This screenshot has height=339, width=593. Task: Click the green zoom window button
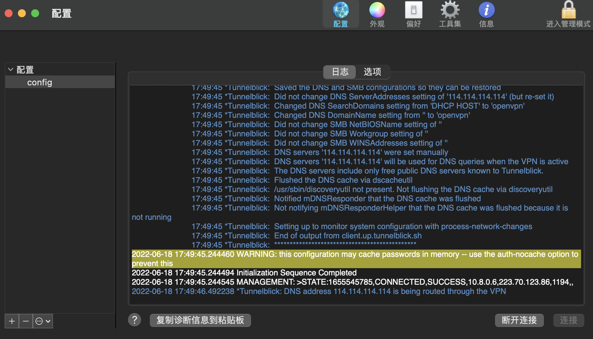coord(35,13)
